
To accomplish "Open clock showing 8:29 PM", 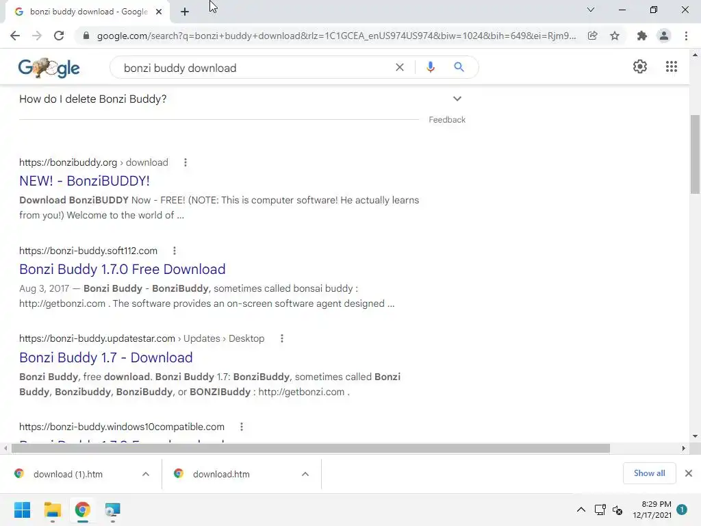I will click(x=652, y=510).
